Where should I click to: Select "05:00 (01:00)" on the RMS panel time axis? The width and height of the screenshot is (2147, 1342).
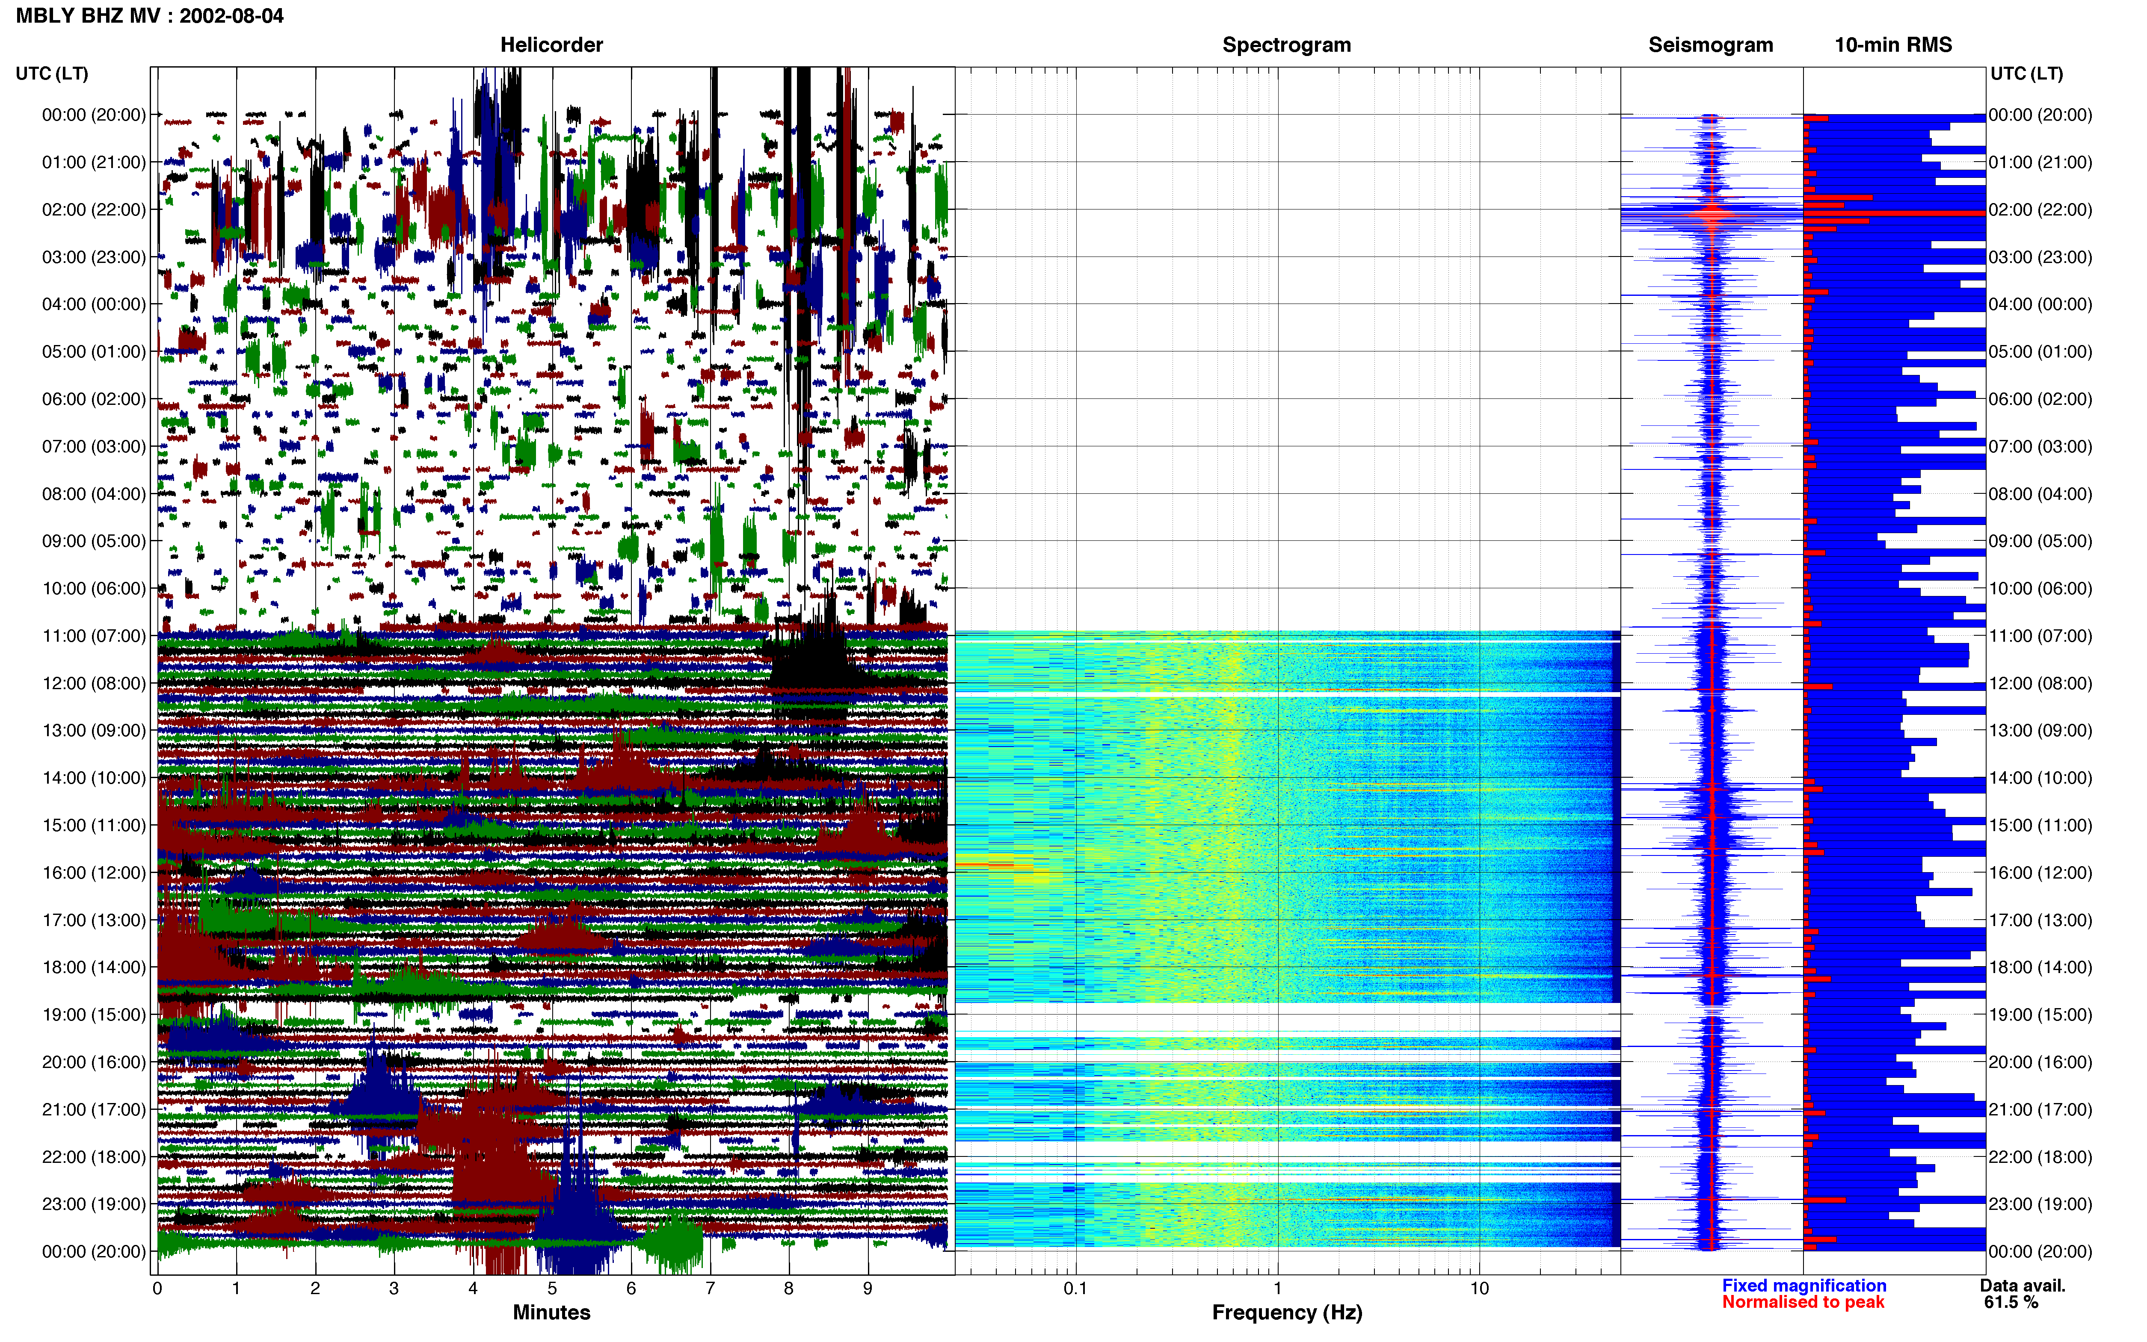tap(2040, 351)
